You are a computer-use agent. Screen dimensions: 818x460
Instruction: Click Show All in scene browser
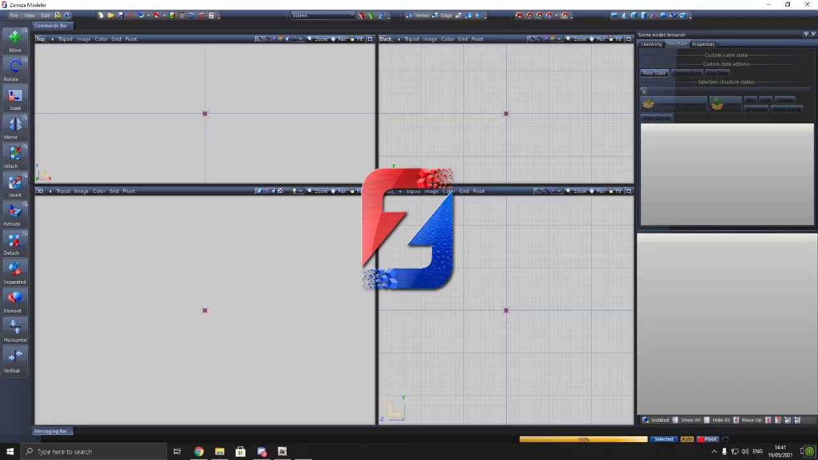(687, 420)
